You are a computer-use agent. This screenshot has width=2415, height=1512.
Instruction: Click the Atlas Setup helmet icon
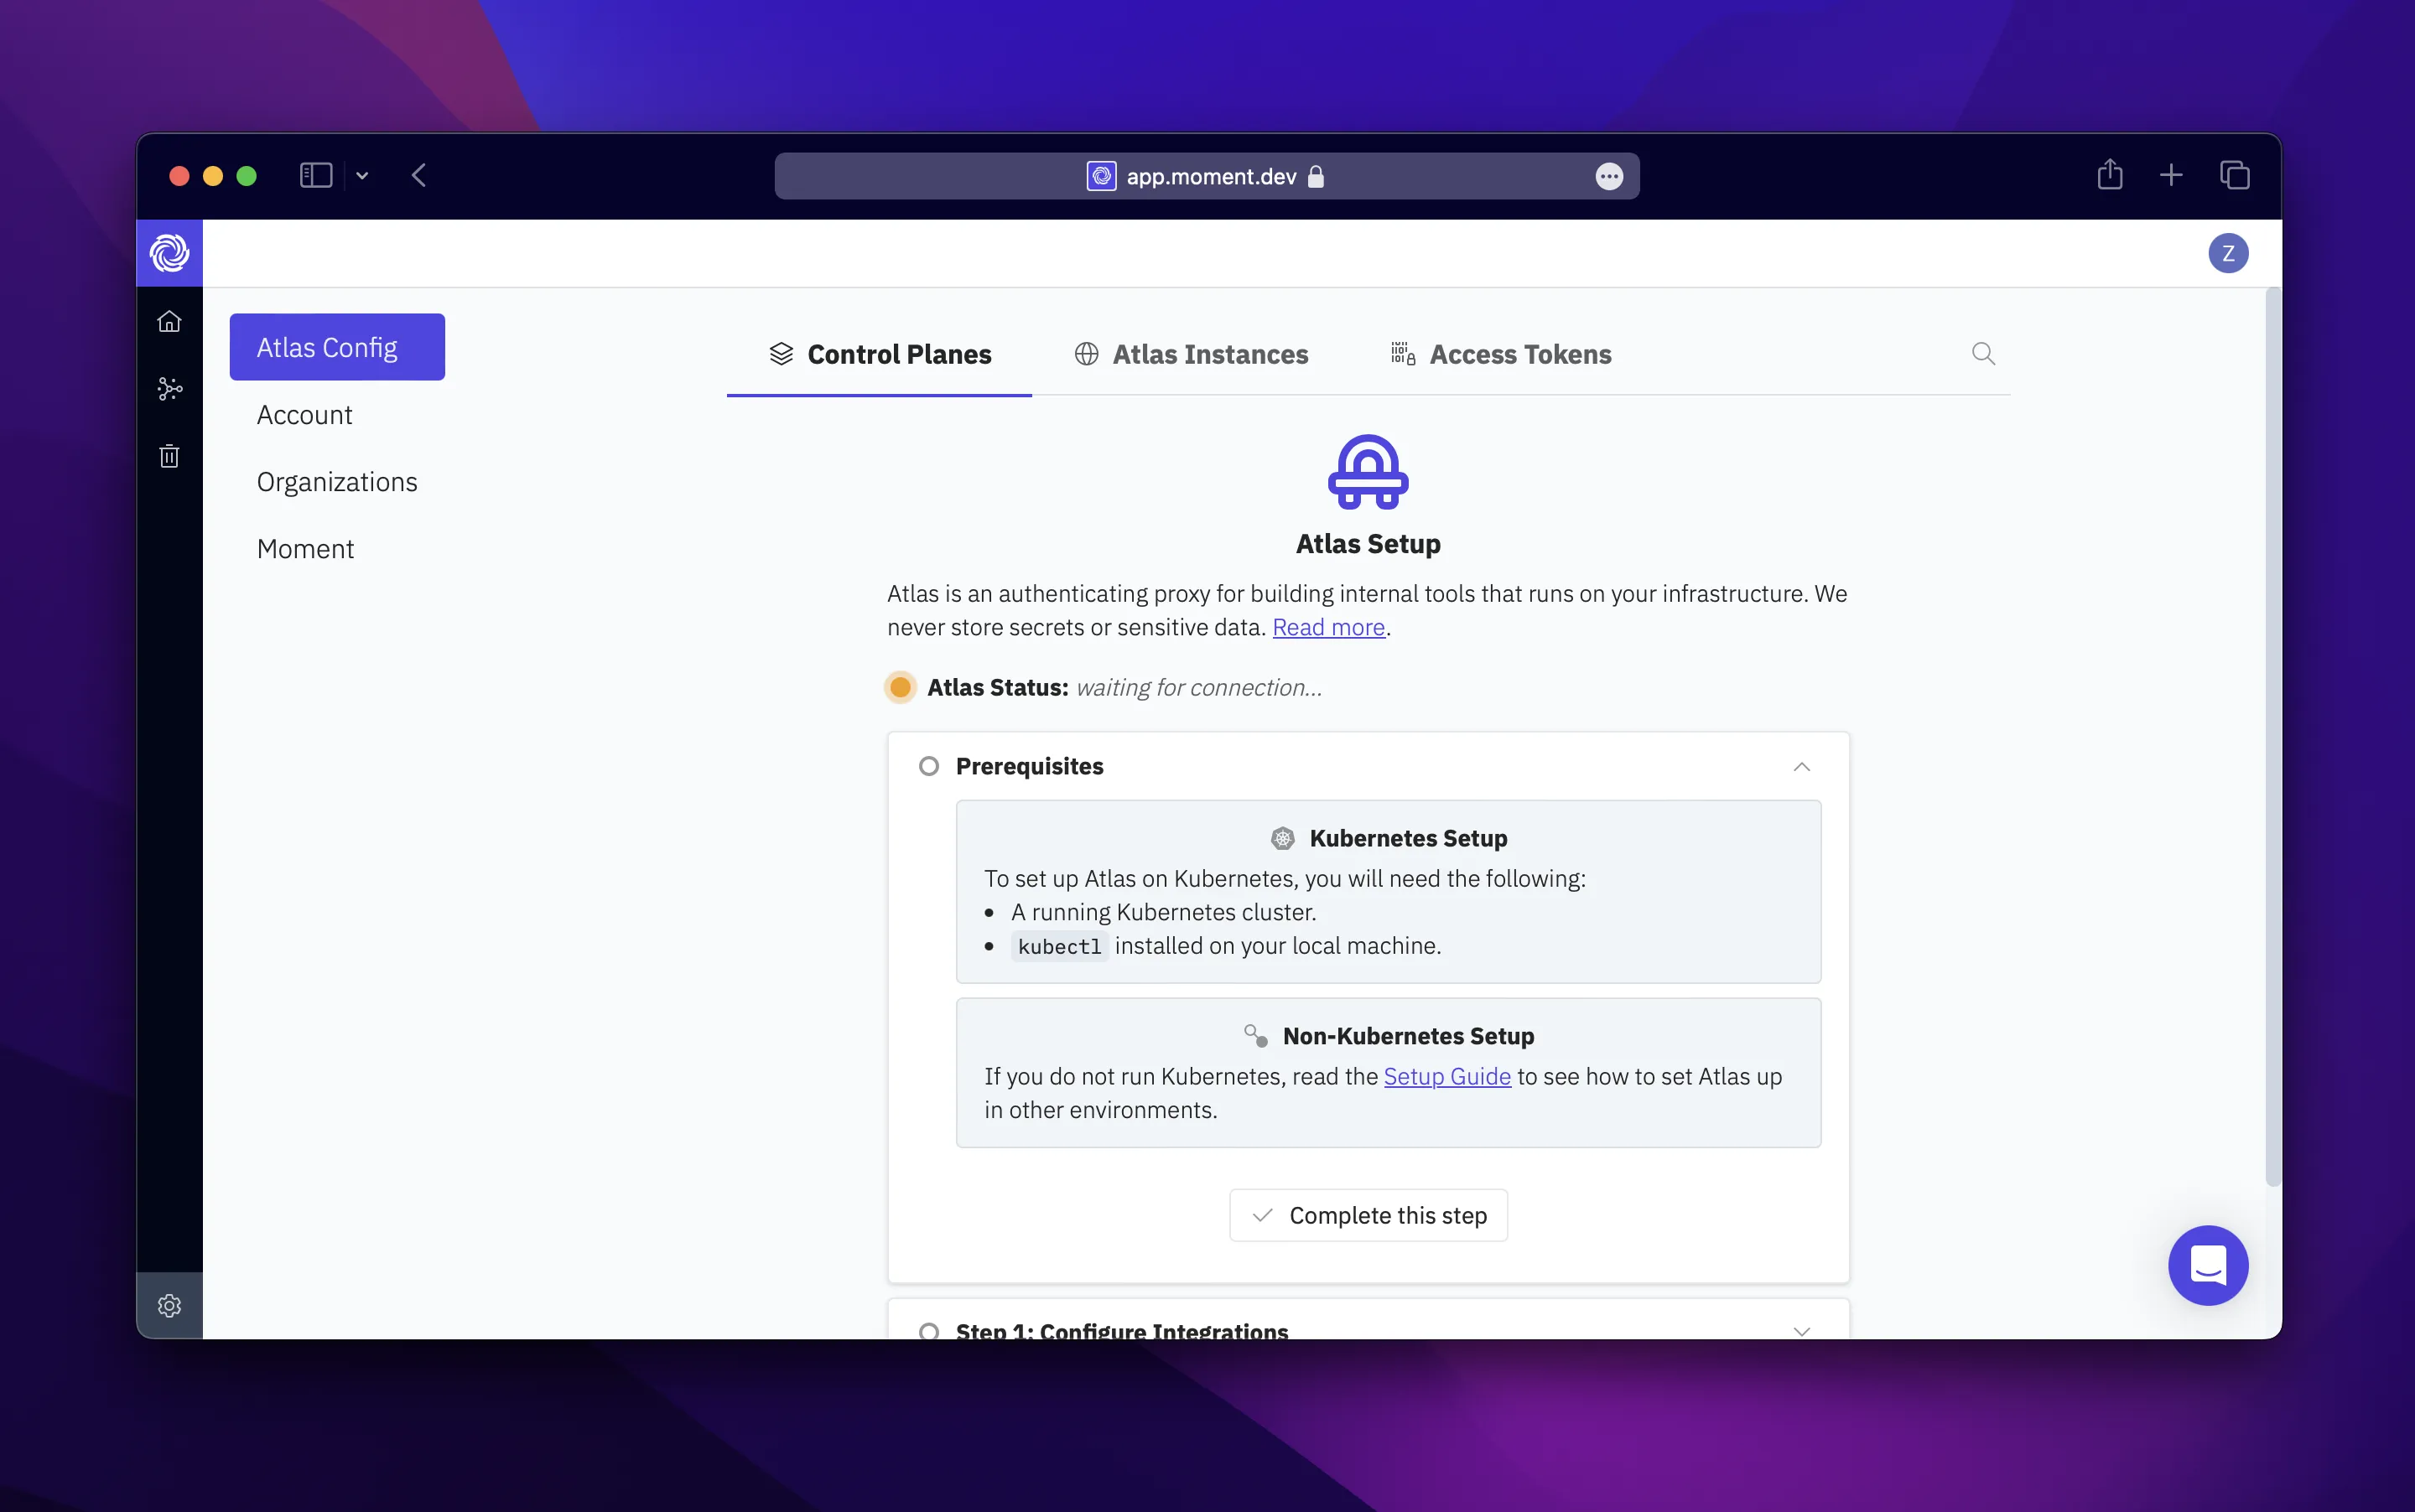[x=1368, y=472]
